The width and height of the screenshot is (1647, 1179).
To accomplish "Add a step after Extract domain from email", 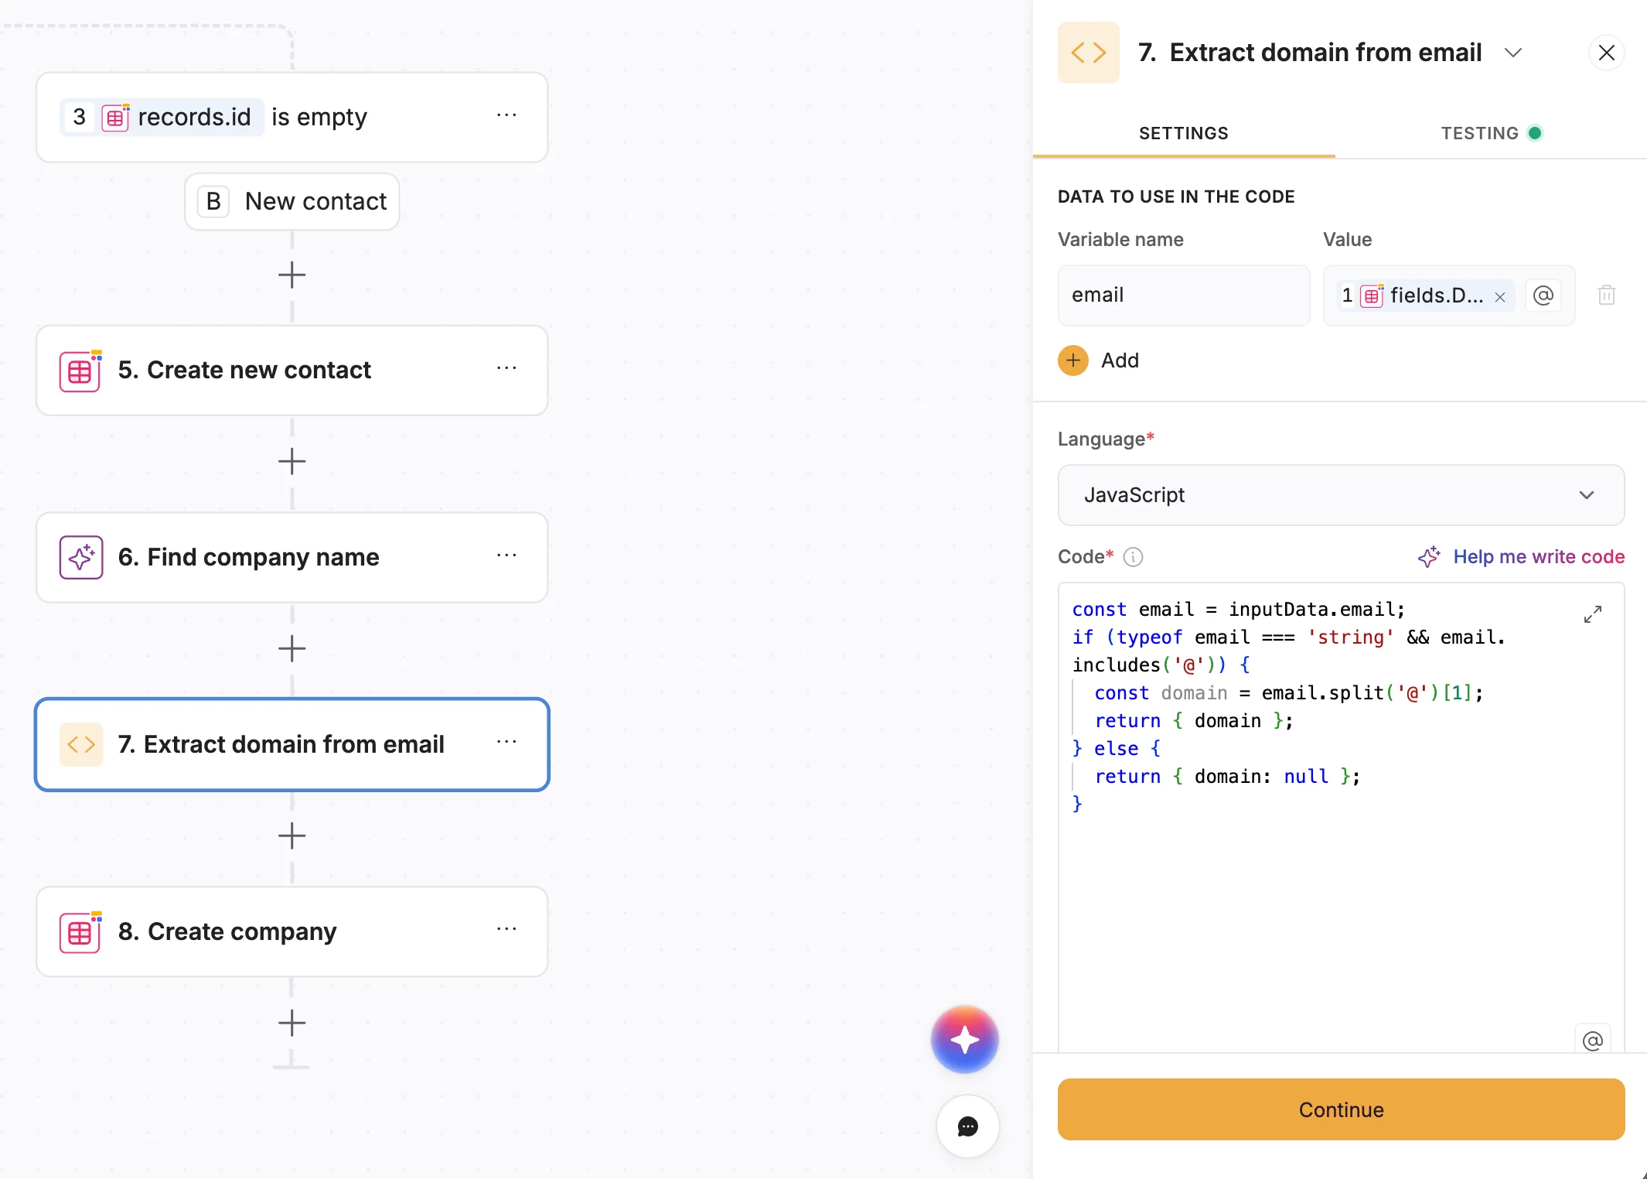I will pyautogui.click(x=292, y=836).
